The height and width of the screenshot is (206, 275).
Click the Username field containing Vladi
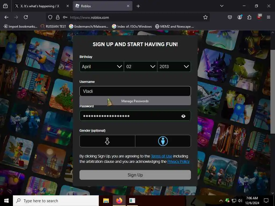tap(135, 91)
